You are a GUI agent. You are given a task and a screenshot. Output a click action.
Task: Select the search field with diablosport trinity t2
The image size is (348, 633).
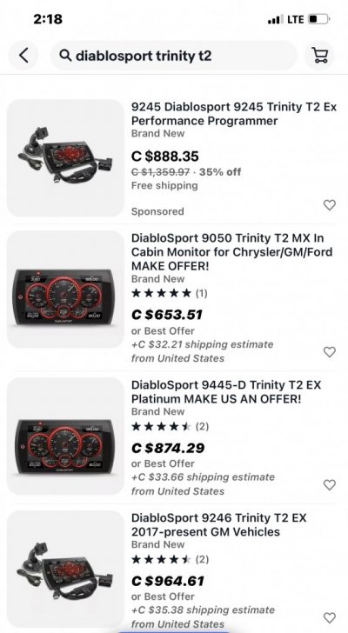pyautogui.click(x=174, y=56)
